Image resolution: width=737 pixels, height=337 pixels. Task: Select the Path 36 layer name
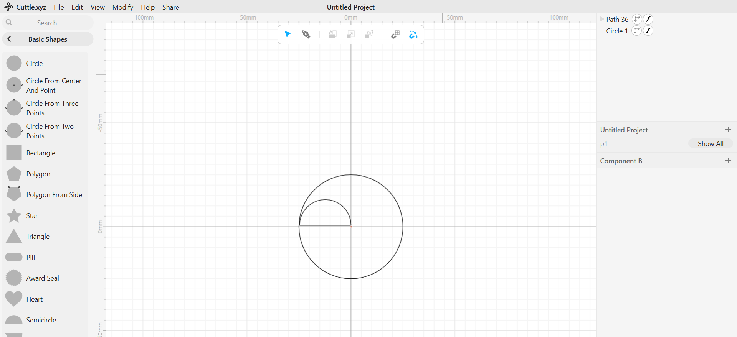pyautogui.click(x=617, y=19)
